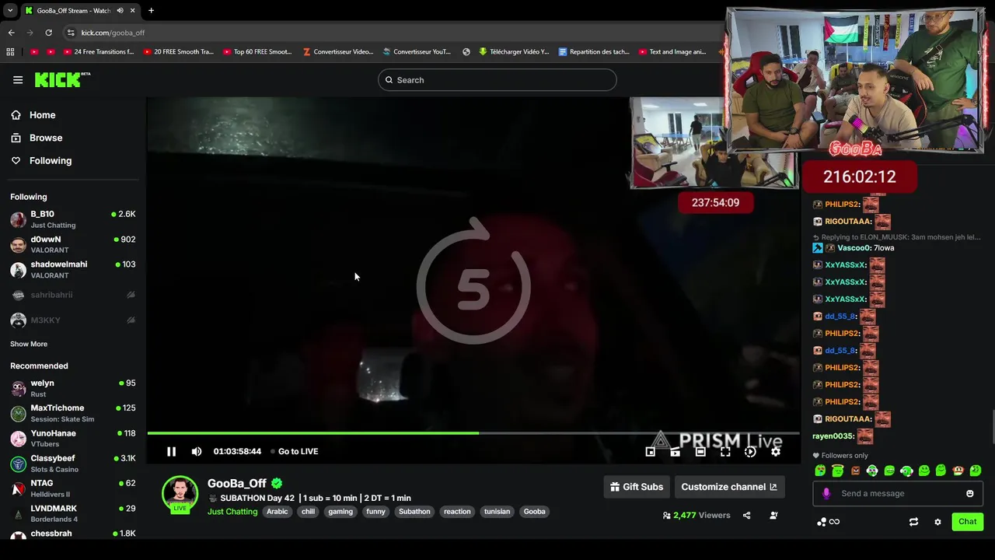This screenshot has height=560, width=995.
Task: Open B_B10 followed channel
Action: pyautogui.click(x=73, y=219)
